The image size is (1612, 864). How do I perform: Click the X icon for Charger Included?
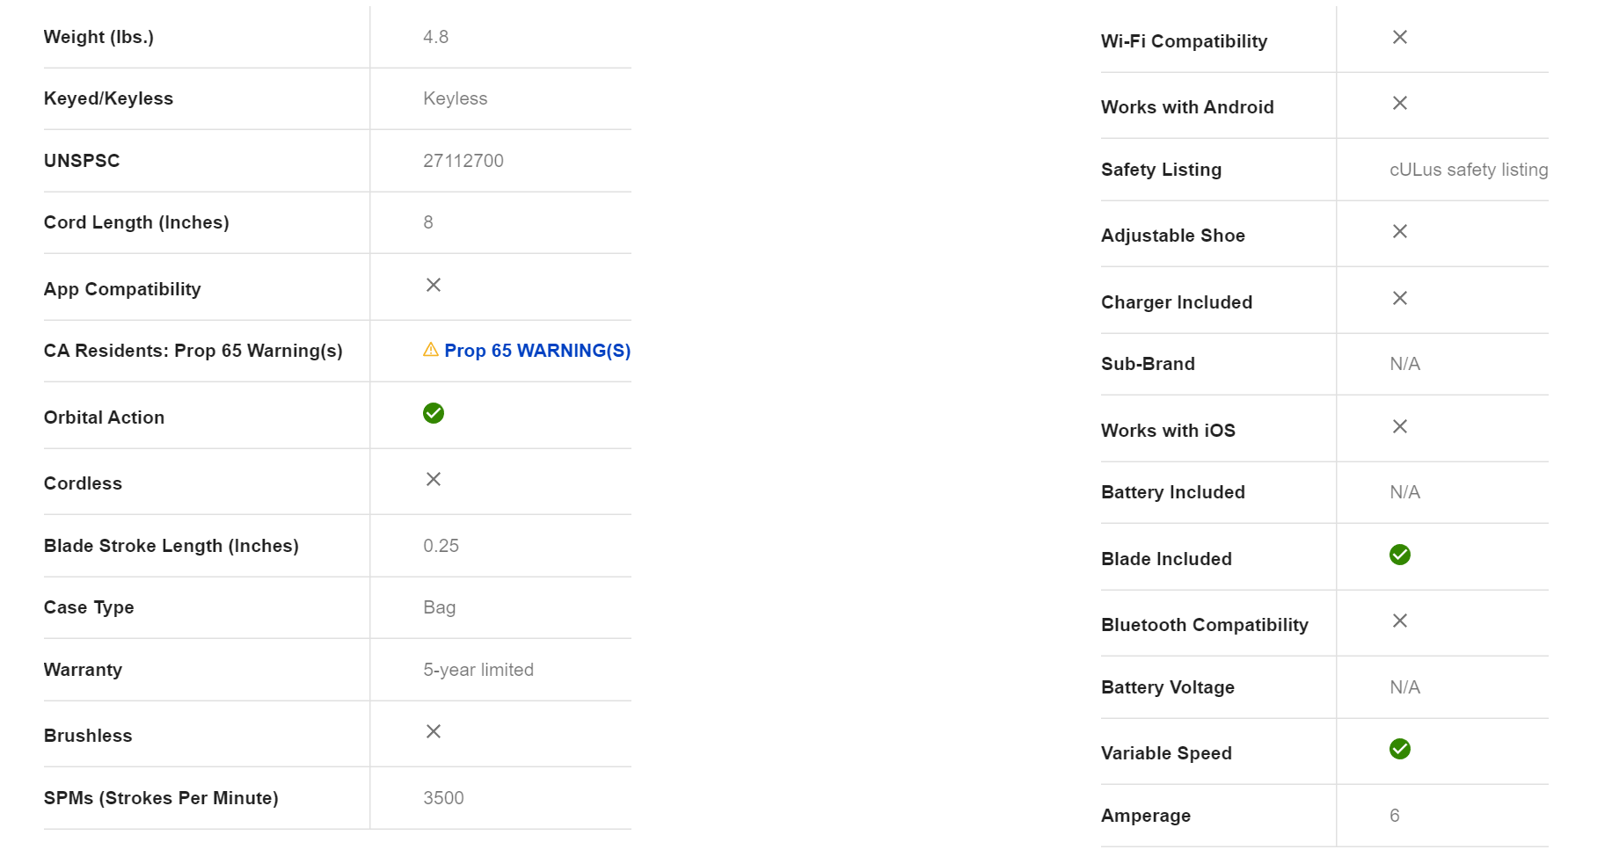pyautogui.click(x=1400, y=298)
